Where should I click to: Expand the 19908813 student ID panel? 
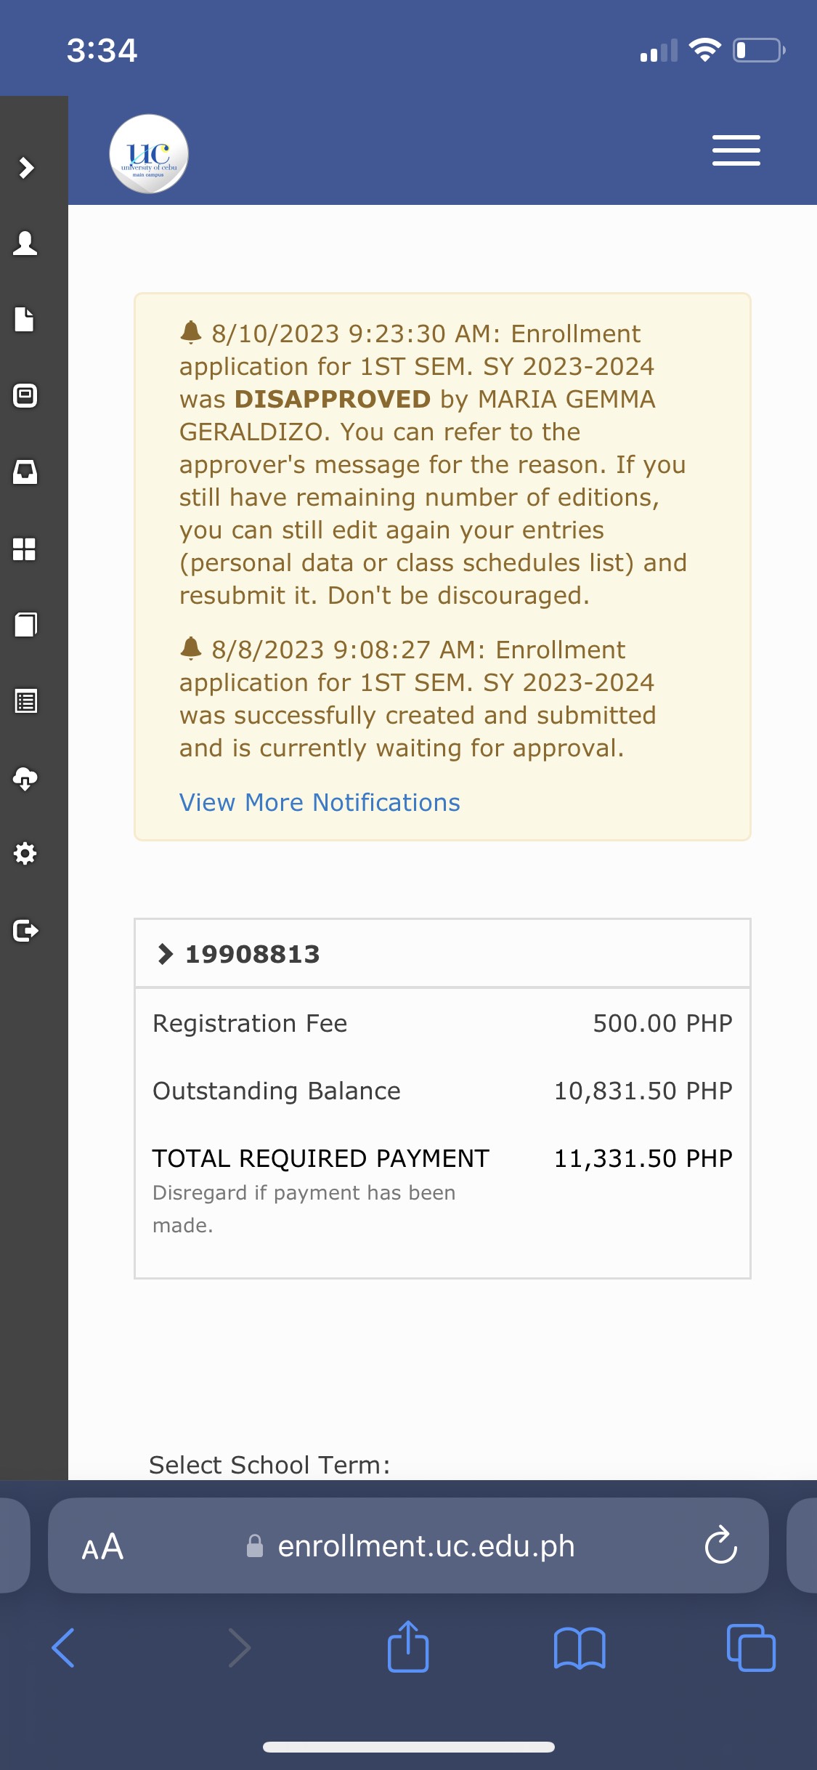pos(240,954)
